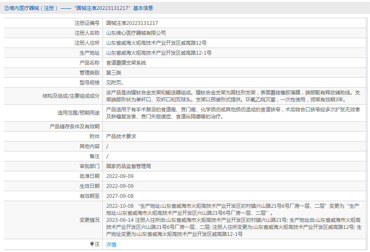Click the 注册人住所 label
Screen dimensions: 370x252
click(87, 43)
